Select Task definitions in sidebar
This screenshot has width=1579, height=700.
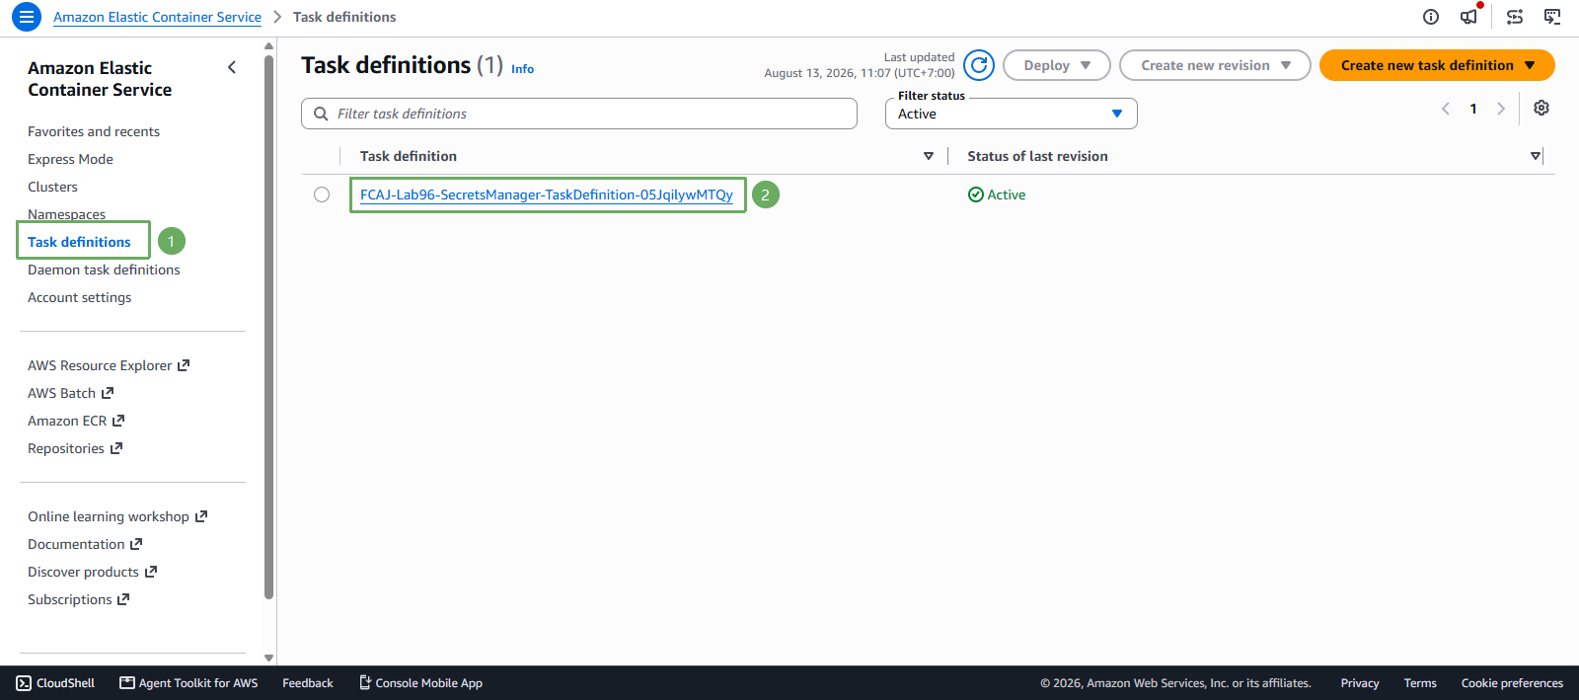(79, 242)
